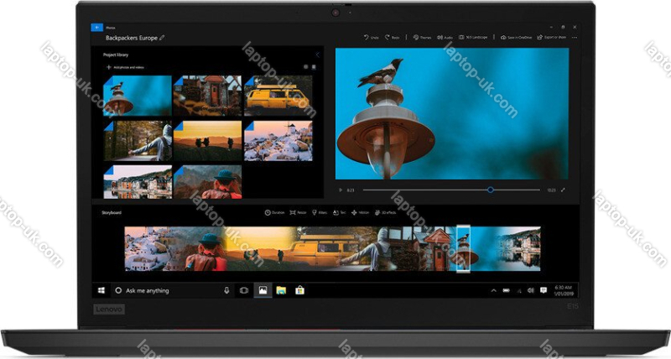
Task: Click the Redo button in the toolbar
Action: click(x=393, y=37)
